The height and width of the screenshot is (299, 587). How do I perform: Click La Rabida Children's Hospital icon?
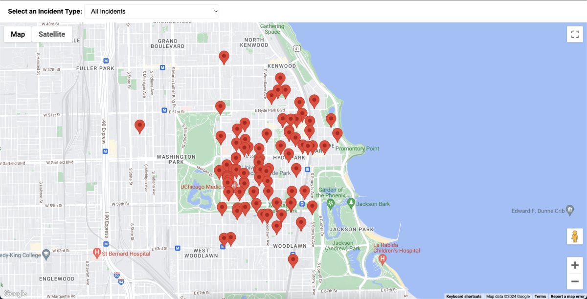[x=383, y=259]
